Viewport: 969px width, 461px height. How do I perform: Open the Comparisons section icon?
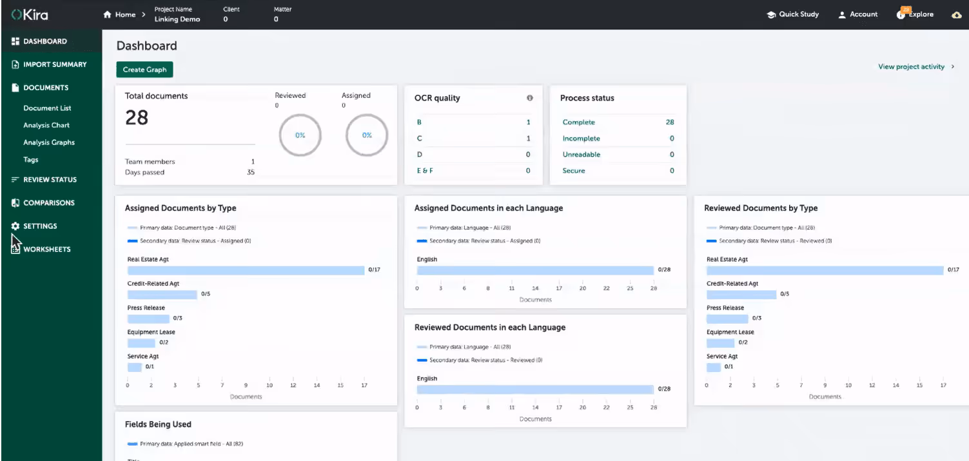[14, 202]
